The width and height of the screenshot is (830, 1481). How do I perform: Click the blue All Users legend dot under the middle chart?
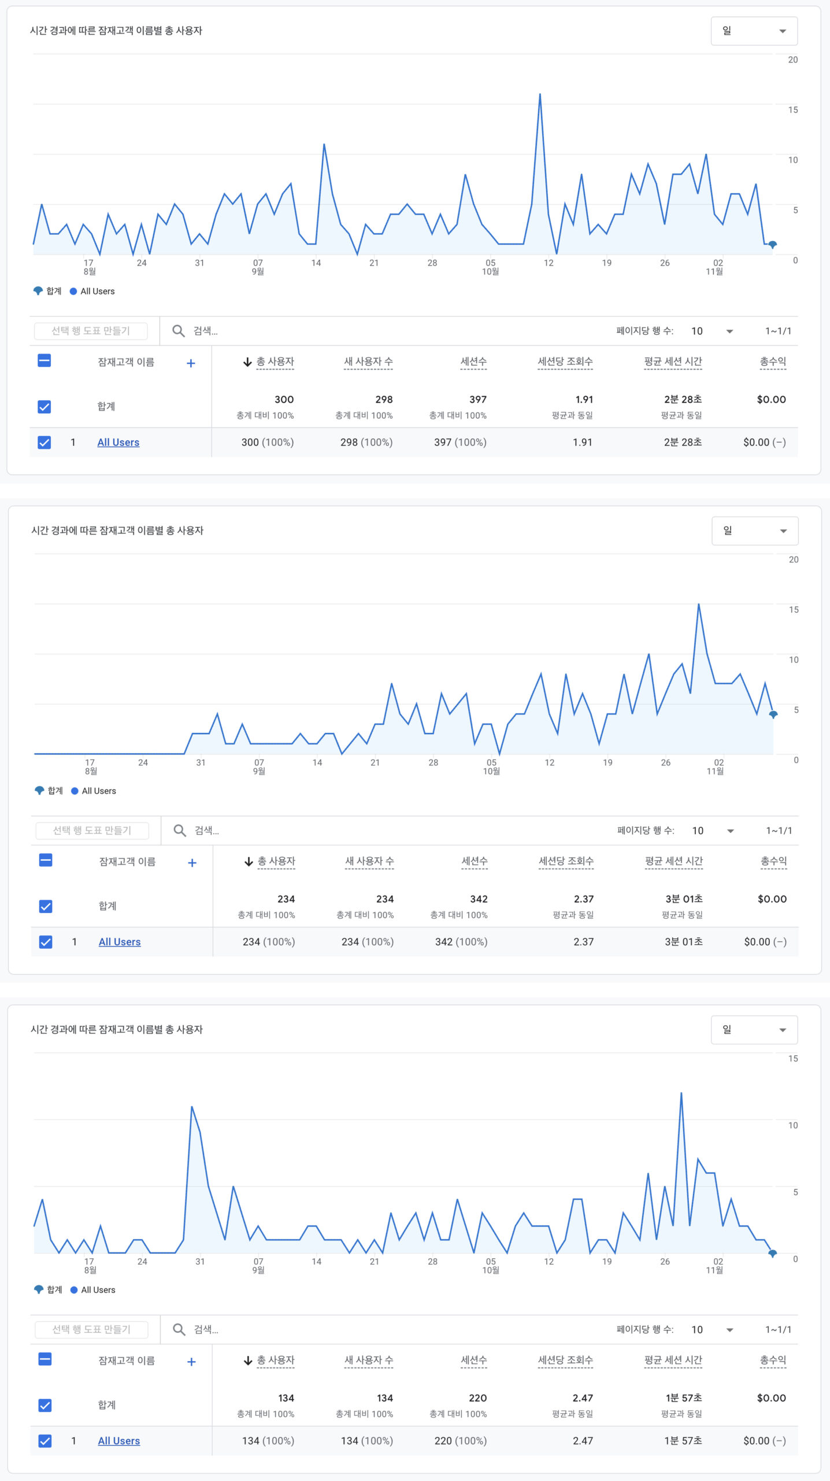point(75,791)
